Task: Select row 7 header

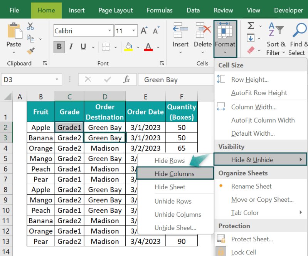Action: (x=6, y=179)
